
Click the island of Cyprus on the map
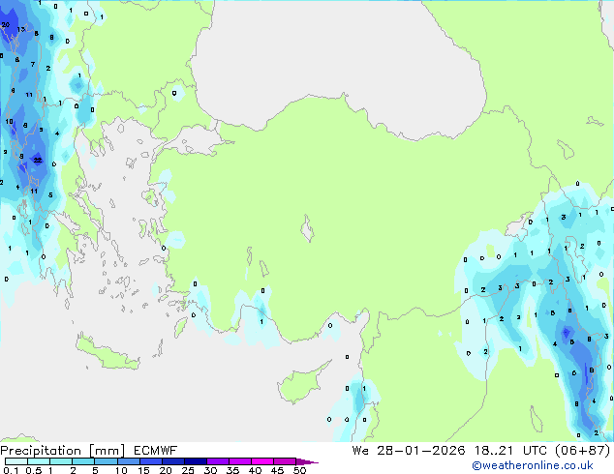[x=301, y=384]
